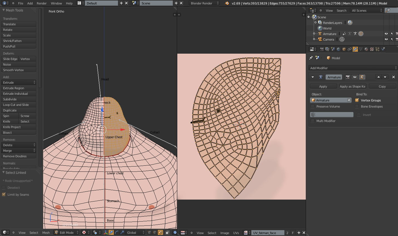
Task: Open the Scene properties tab
Action: click(333, 49)
